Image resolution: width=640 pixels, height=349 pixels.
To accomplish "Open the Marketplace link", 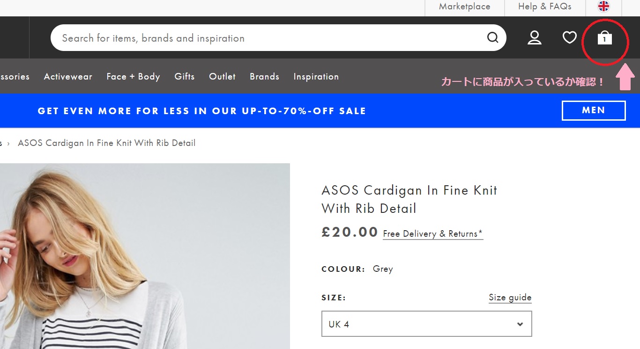I will pos(464,7).
